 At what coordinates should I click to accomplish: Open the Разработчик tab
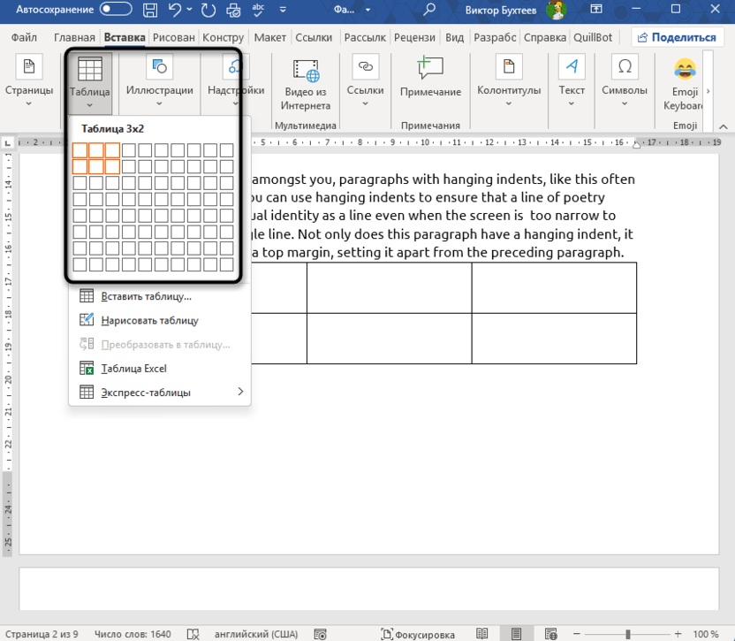tap(495, 37)
